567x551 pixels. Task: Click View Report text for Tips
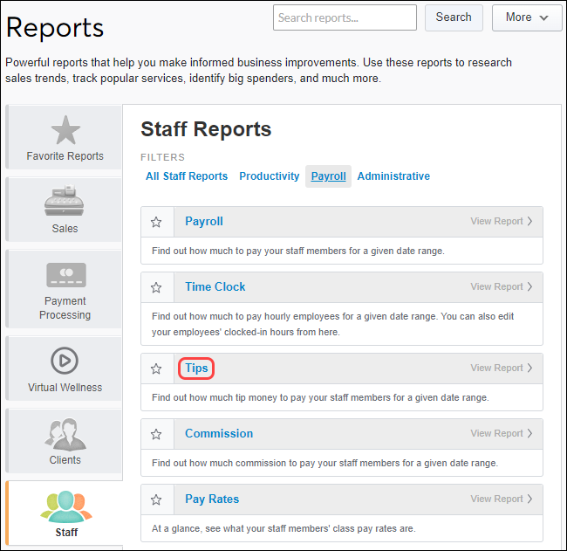coord(496,368)
